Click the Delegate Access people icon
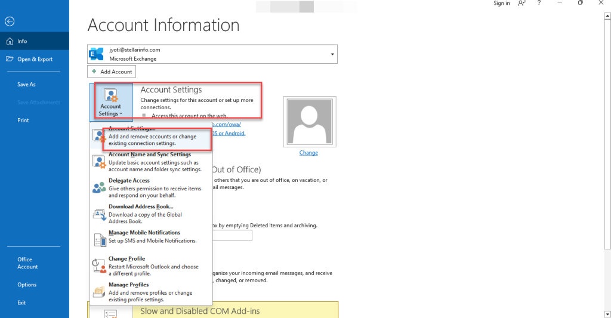Image resolution: width=611 pixels, height=318 pixels. [x=99, y=187]
